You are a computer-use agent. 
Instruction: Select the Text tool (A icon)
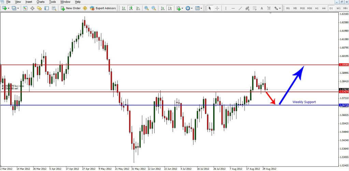tap(262, 8)
